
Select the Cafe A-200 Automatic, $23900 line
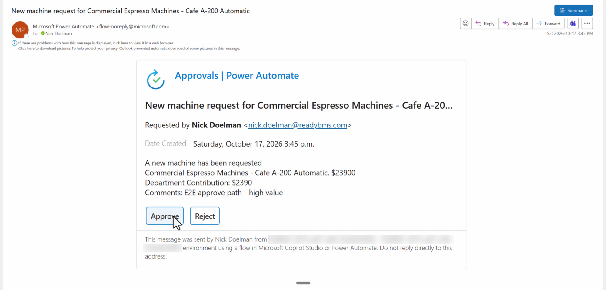point(250,173)
